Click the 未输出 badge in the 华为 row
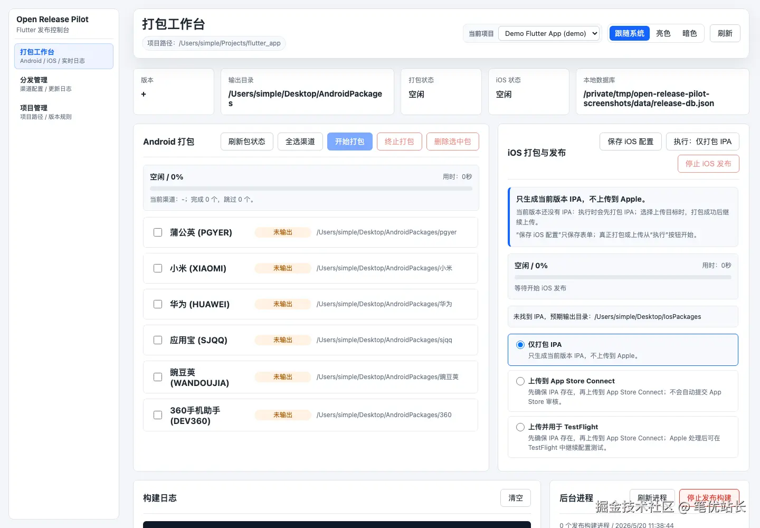The height and width of the screenshot is (528, 760). click(x=283, y=304)
